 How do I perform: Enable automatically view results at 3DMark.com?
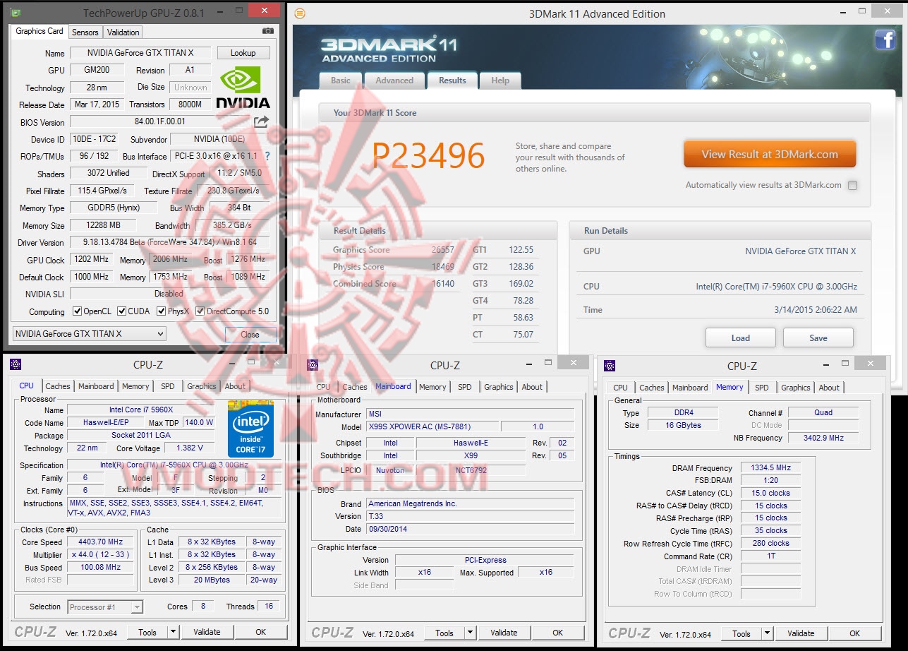[x=852, y=185]
